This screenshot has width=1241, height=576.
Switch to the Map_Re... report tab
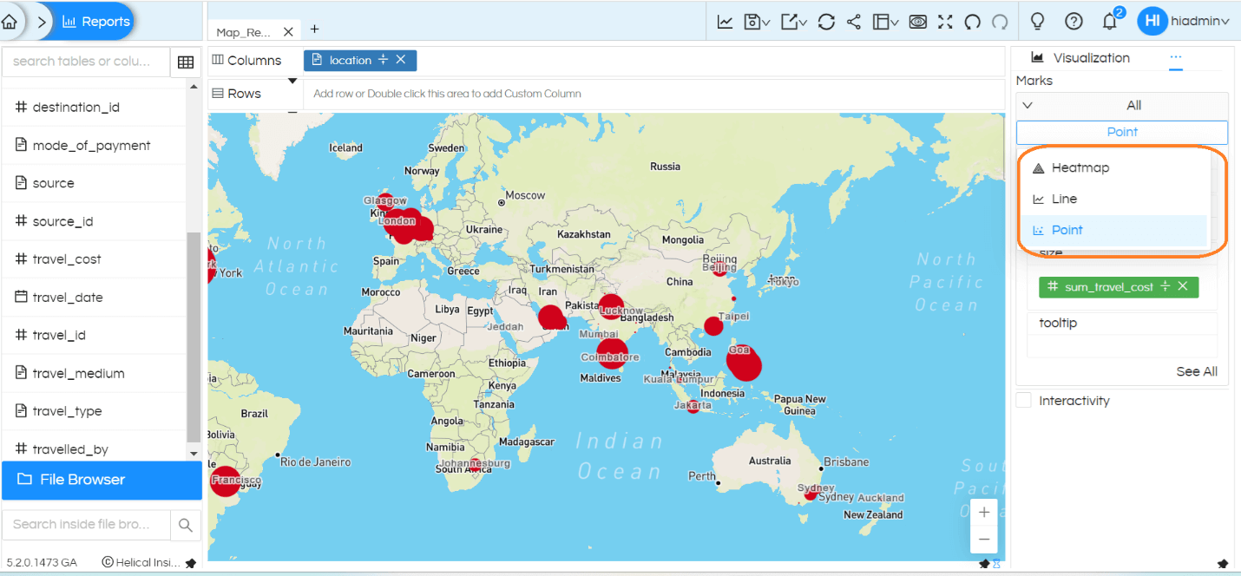point(244,32)
